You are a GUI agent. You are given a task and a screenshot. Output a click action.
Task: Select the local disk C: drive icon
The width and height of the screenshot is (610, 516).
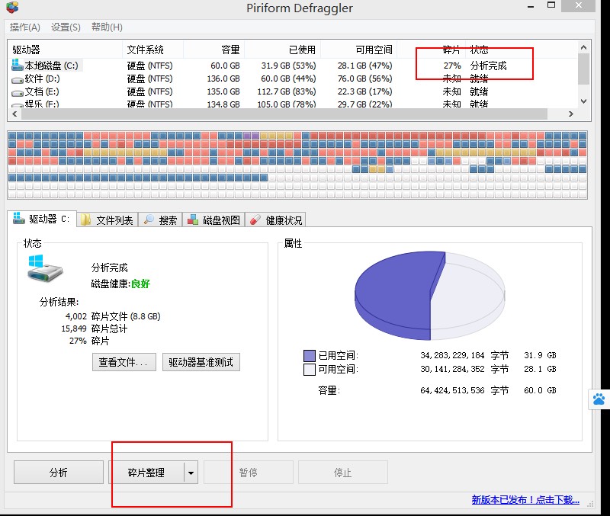click(17, 65)
